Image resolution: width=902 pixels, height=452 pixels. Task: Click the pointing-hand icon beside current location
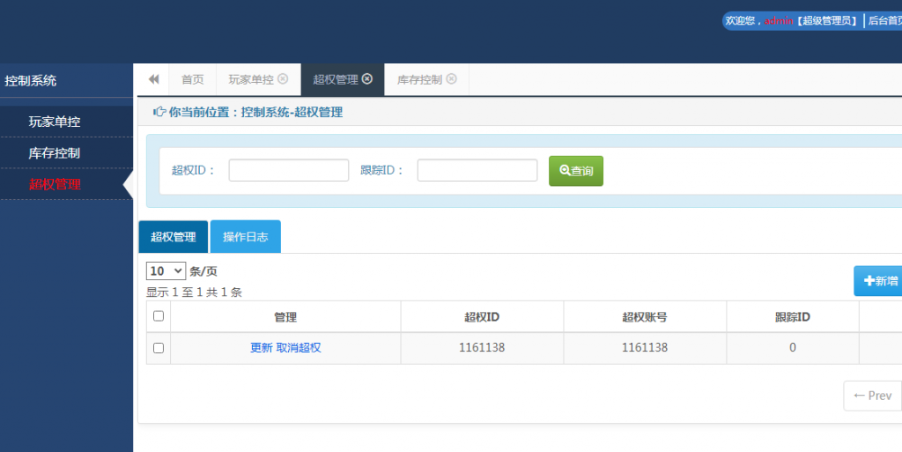click(159, 112)
